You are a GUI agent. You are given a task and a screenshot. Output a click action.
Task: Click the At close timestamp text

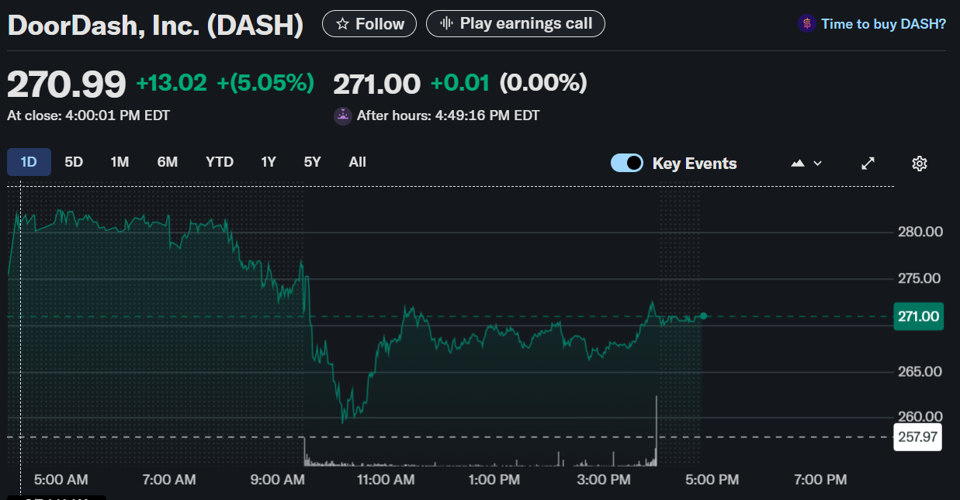(88, 116)
